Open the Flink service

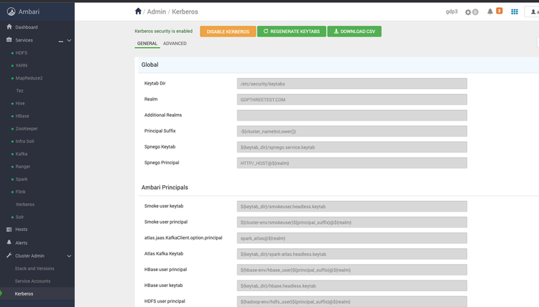coord(20,192)
